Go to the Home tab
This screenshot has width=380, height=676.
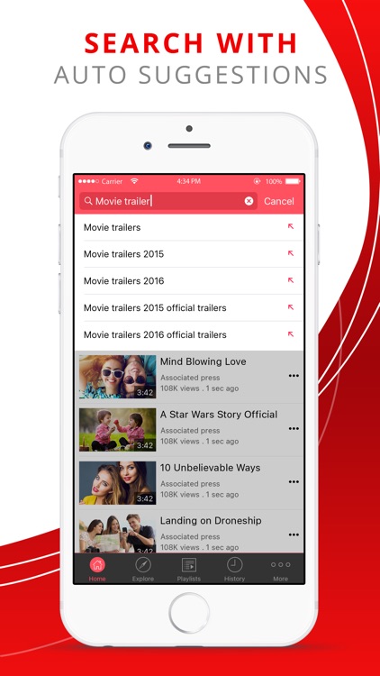pyautogui.click(x=97, y=569)
